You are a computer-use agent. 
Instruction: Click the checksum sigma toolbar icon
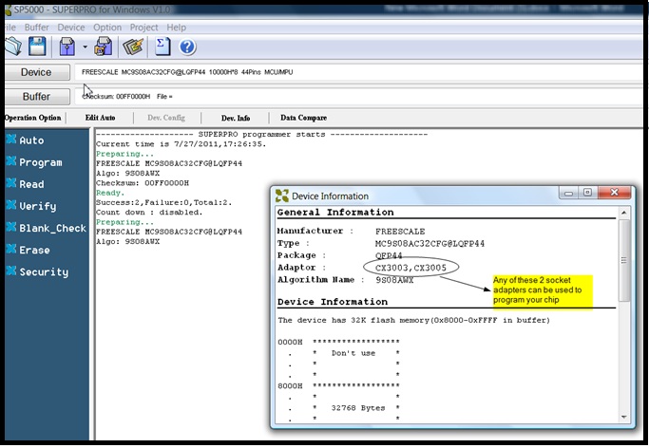click(x=162, y=46)
